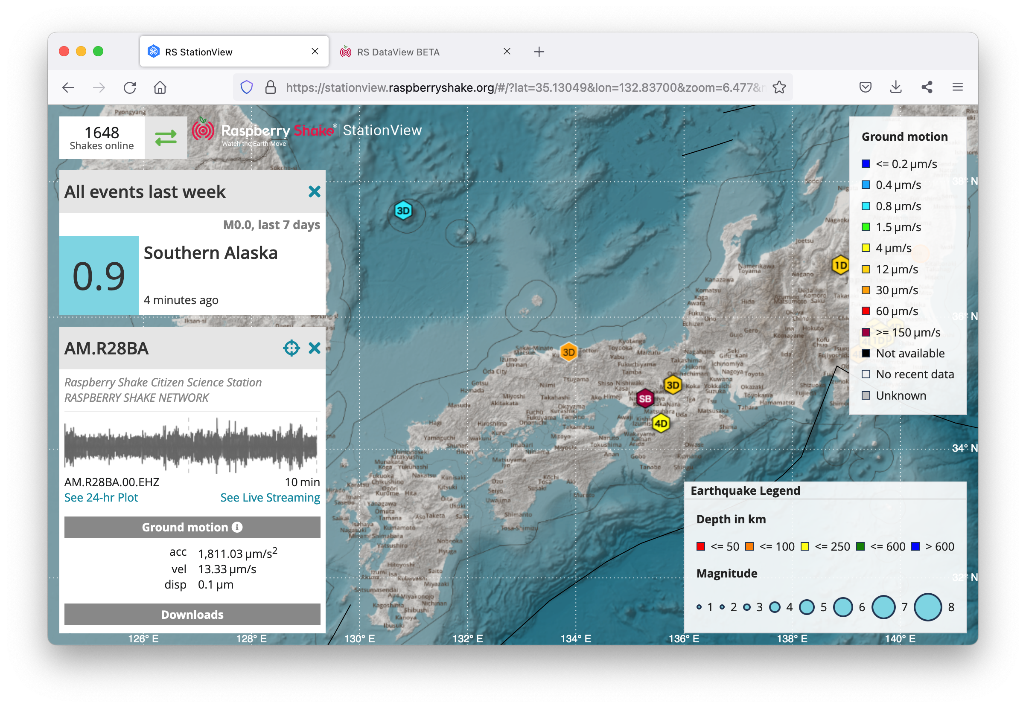Close the AM.R28BA station panel
The width and height of the screenshot is (1026, 708).
[x=314, y=348]
